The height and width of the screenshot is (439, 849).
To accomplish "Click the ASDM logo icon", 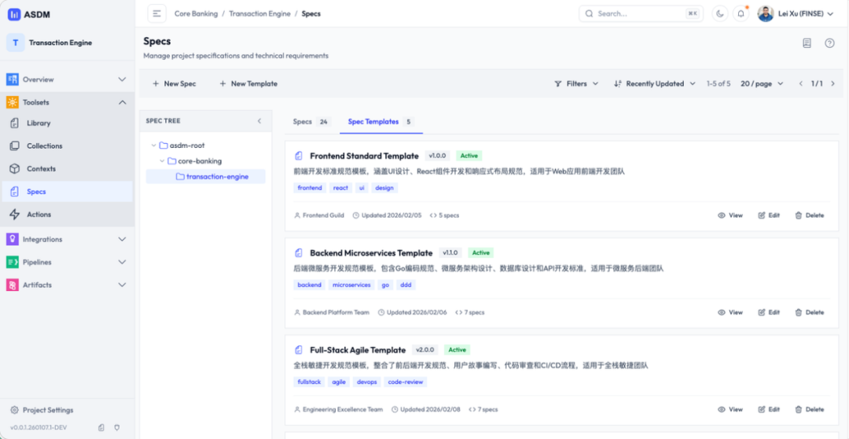I will click(14, 15).
